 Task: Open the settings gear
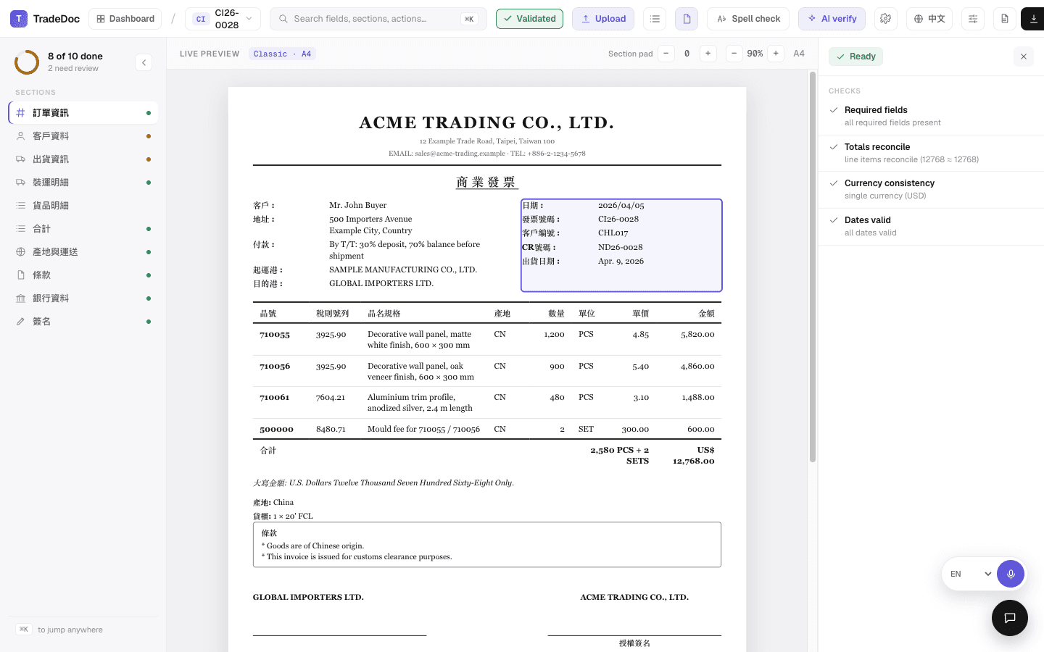click(885, 19)
